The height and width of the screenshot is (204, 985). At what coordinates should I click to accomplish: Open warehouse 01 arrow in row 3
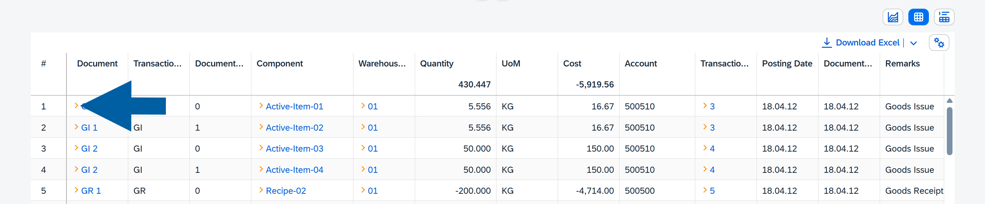pyautogui.click(x=363, y=148)
